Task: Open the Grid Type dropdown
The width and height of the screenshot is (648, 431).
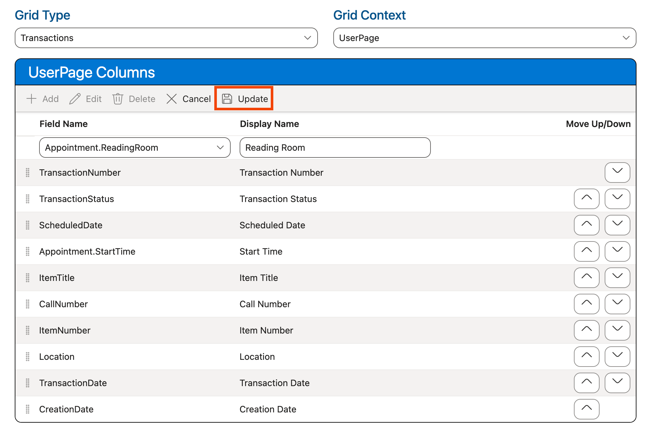Action: pyautogui.click(x=308, y=38)
